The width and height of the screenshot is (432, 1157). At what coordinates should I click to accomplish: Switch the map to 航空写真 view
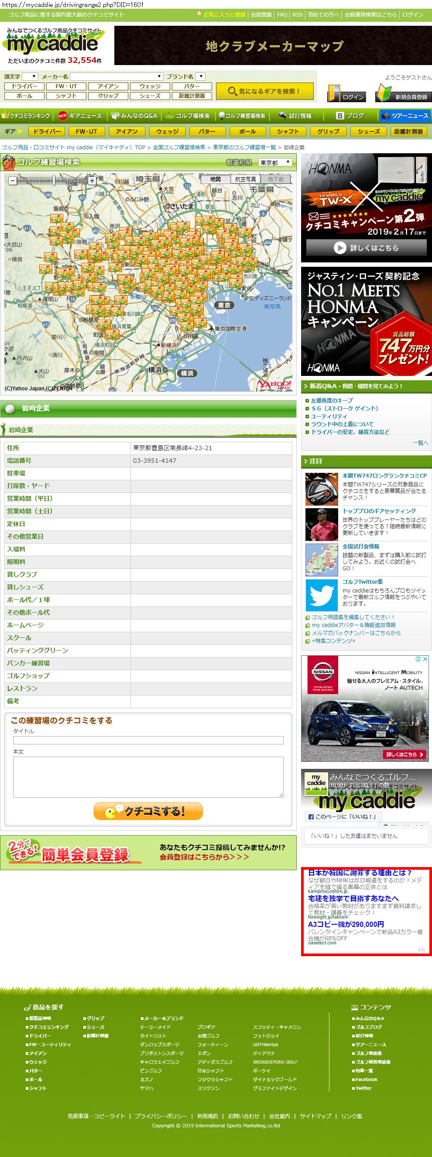pyautogui.click(x=245, y=179)
